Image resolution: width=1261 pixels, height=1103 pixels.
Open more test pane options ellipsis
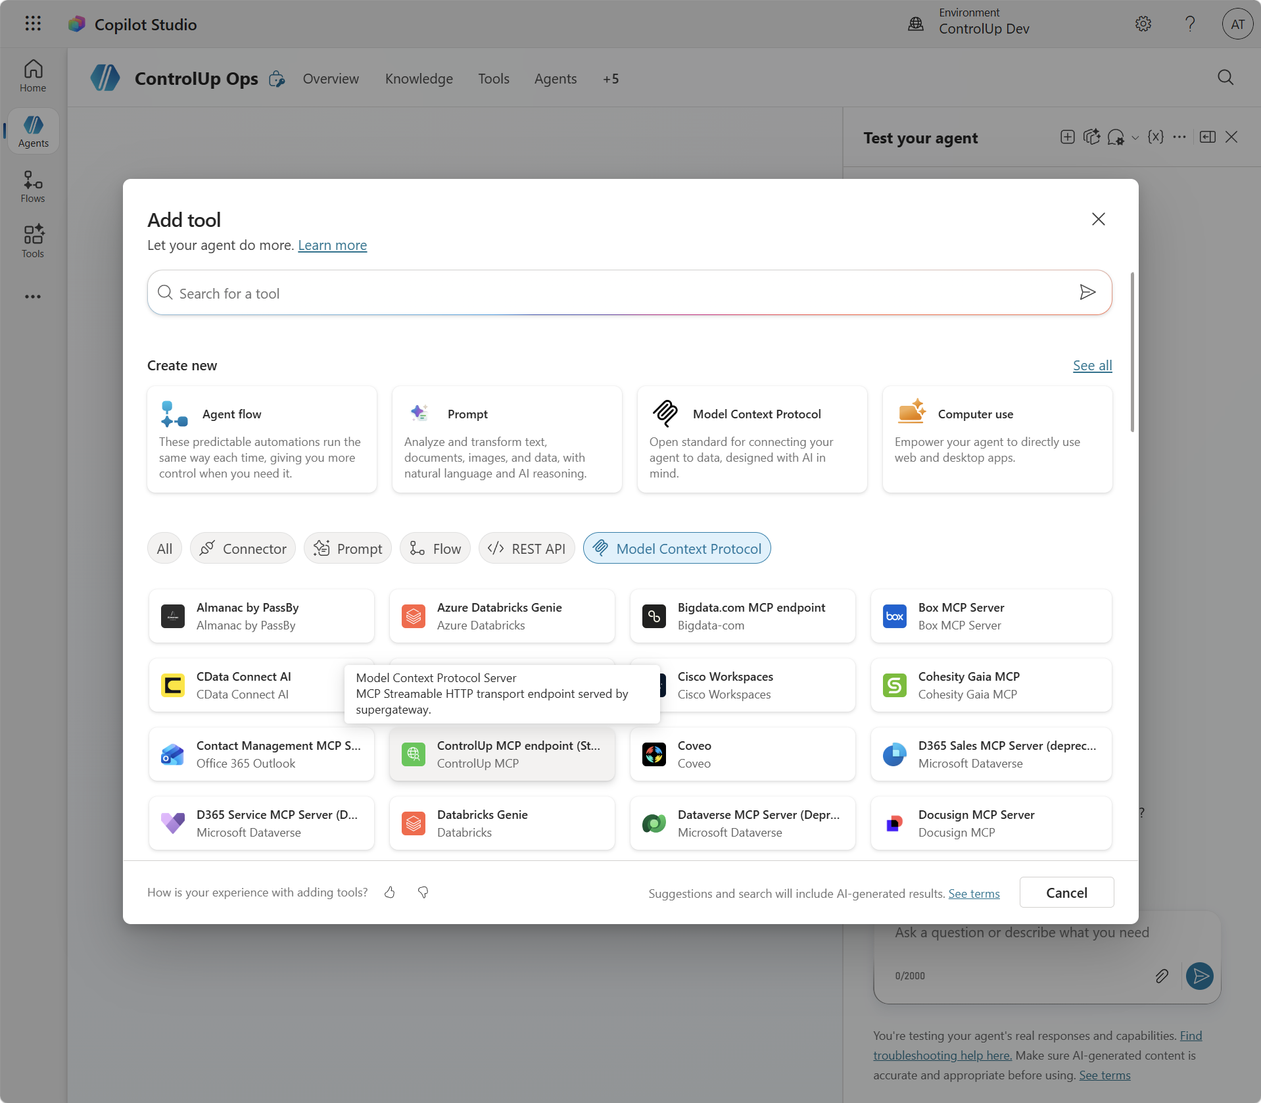1179,137
